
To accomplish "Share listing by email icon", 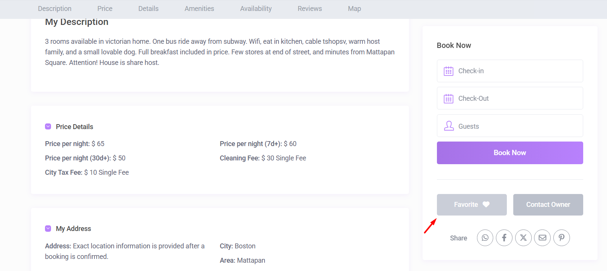I will (542, 238).
